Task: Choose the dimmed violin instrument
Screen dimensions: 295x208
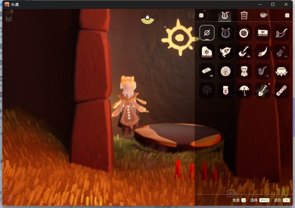Action: (281, 52)
